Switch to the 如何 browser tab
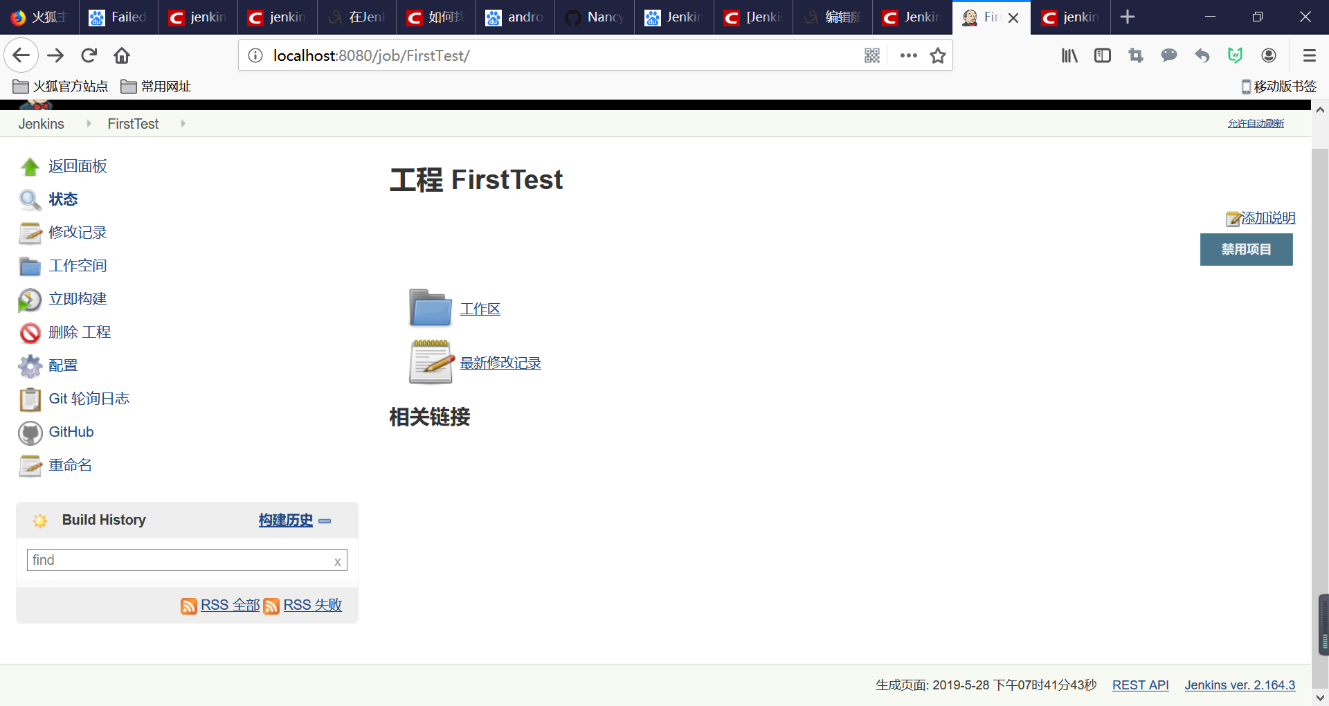This screenshot has height=706, width=1329. point(436,17)
